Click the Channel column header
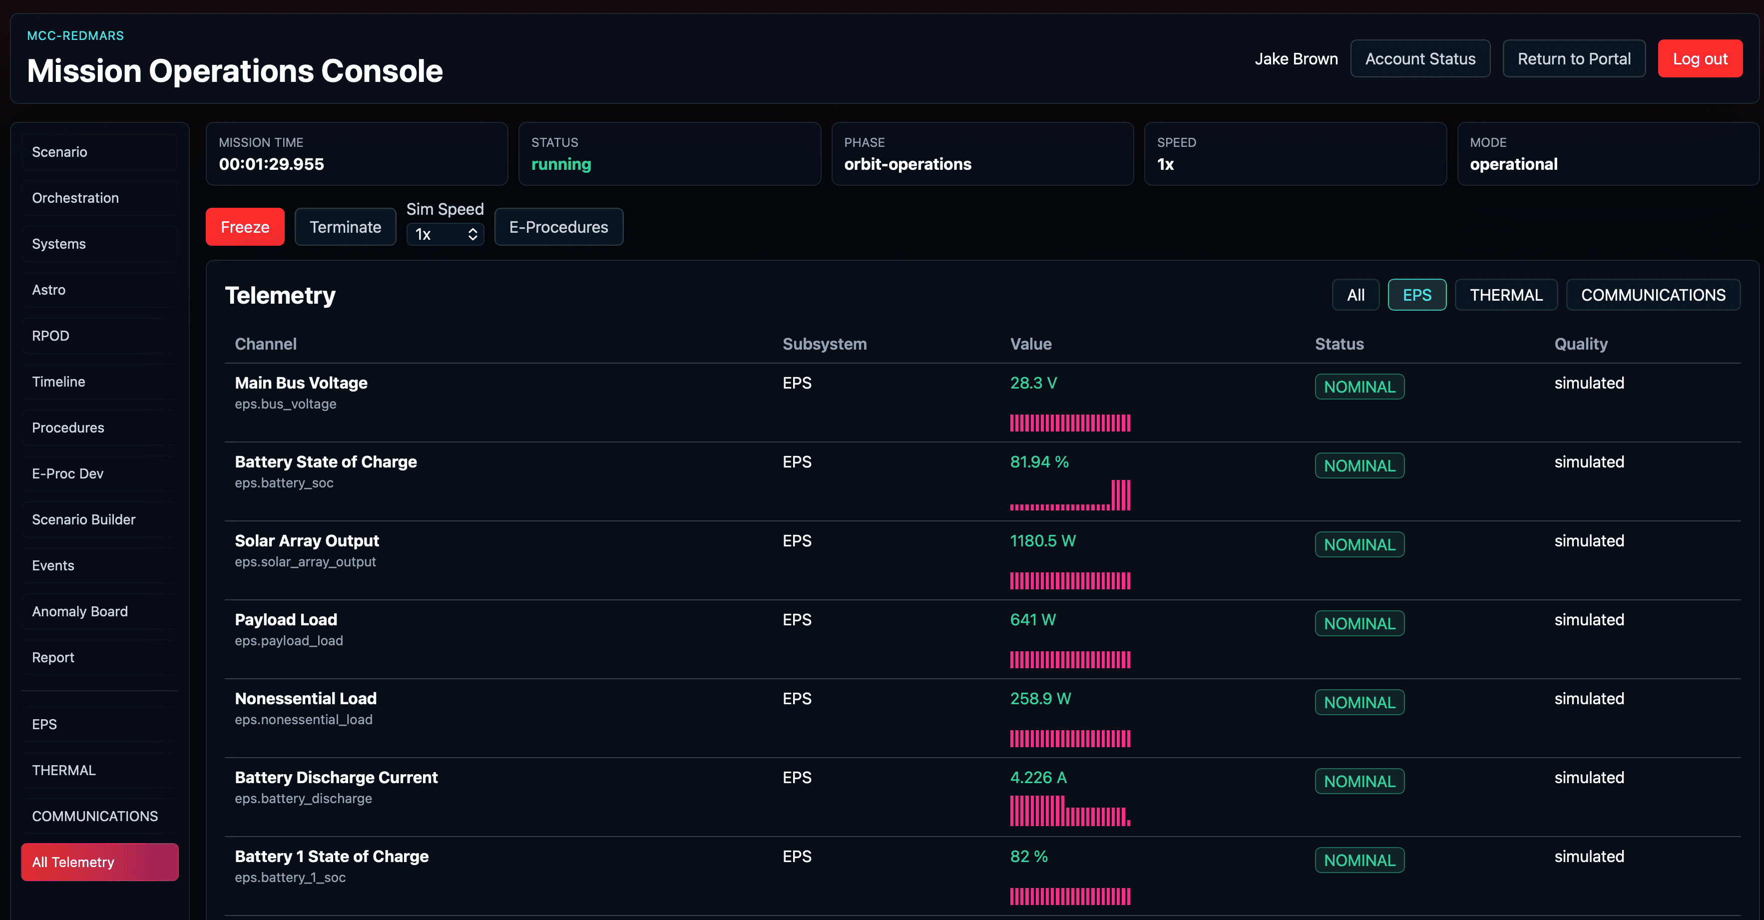Screen dimensions: 1764x920 click(266, 344)
